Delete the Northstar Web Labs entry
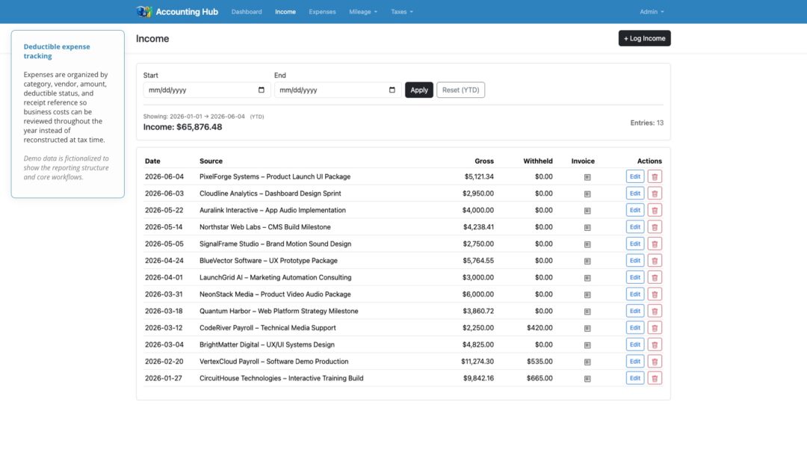This screenshot has width=807, height=464. tap(655, 227)
